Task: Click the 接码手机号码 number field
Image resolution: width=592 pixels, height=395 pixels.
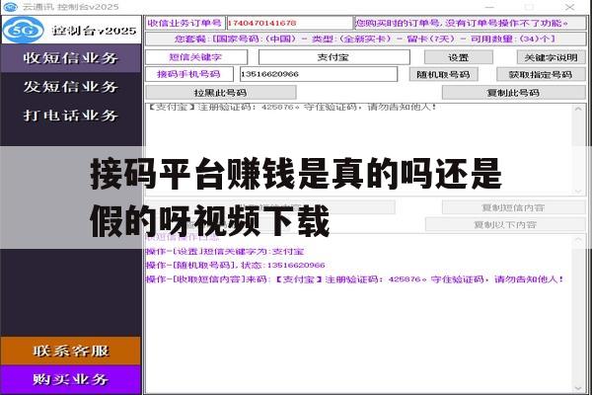Action: [x=319, y=74]
